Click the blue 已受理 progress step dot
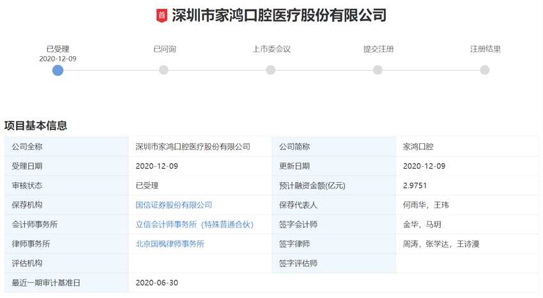 pyautogui.click(x=58, y=70)
